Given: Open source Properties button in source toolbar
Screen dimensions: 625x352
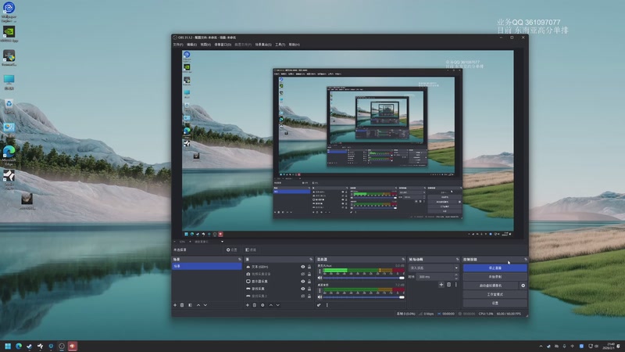Looking at the screenshot, I should tap(231, 250).
